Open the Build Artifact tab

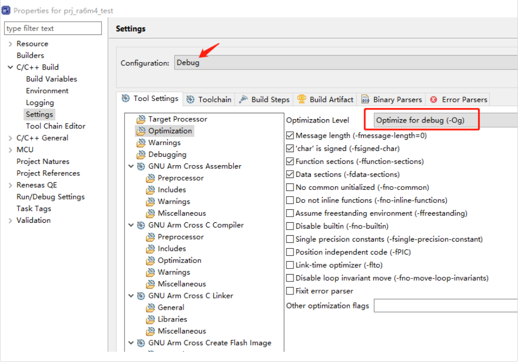[325, 99]
